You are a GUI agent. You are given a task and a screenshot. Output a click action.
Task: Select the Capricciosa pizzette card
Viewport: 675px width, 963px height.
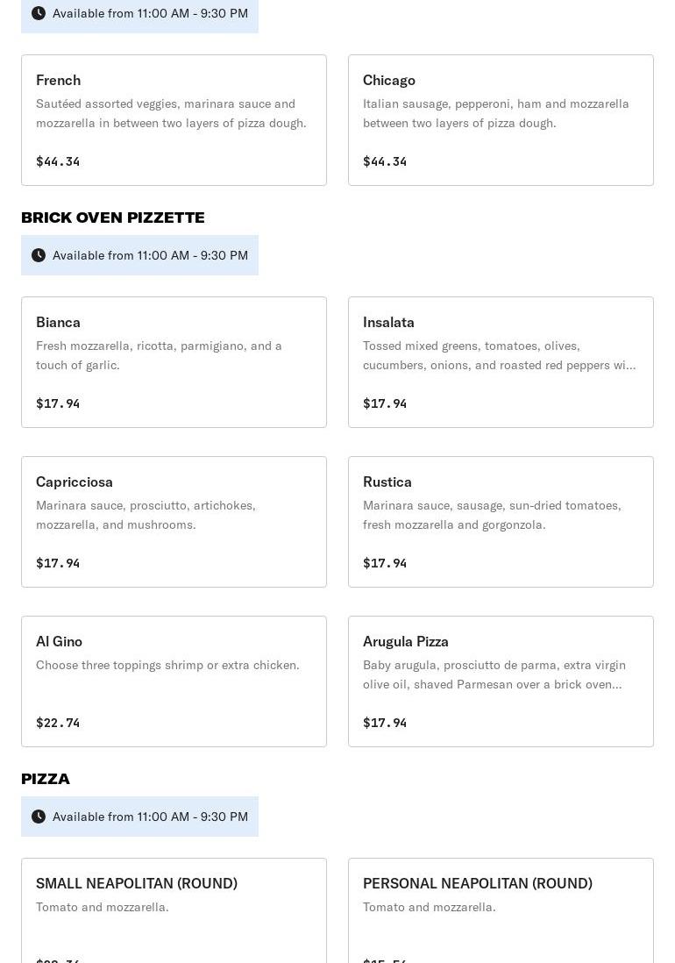coord(174,522)
